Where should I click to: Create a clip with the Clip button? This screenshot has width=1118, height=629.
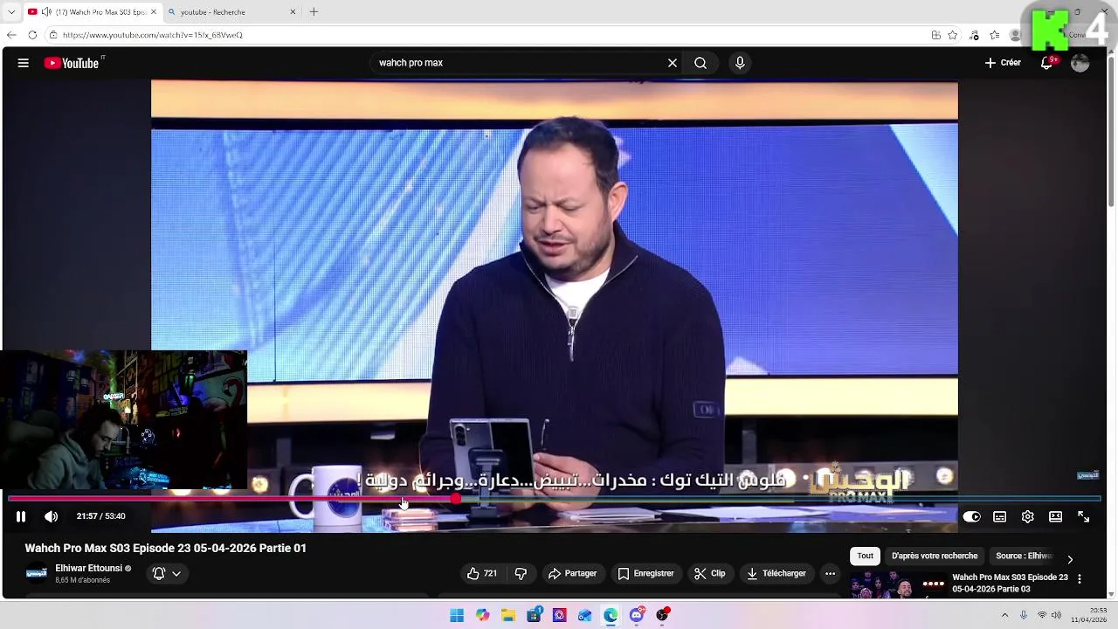point(709,573)
